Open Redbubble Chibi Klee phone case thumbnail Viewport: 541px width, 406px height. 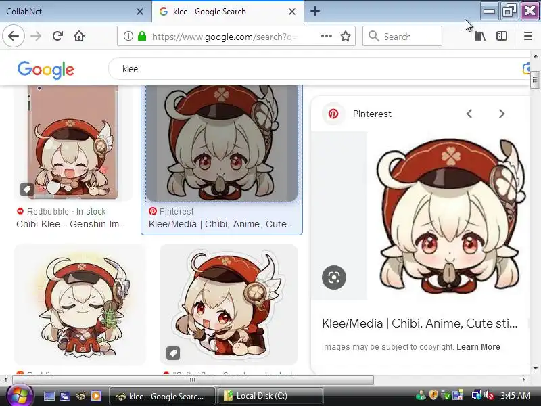pyautogui.click(x=73, y=142)
